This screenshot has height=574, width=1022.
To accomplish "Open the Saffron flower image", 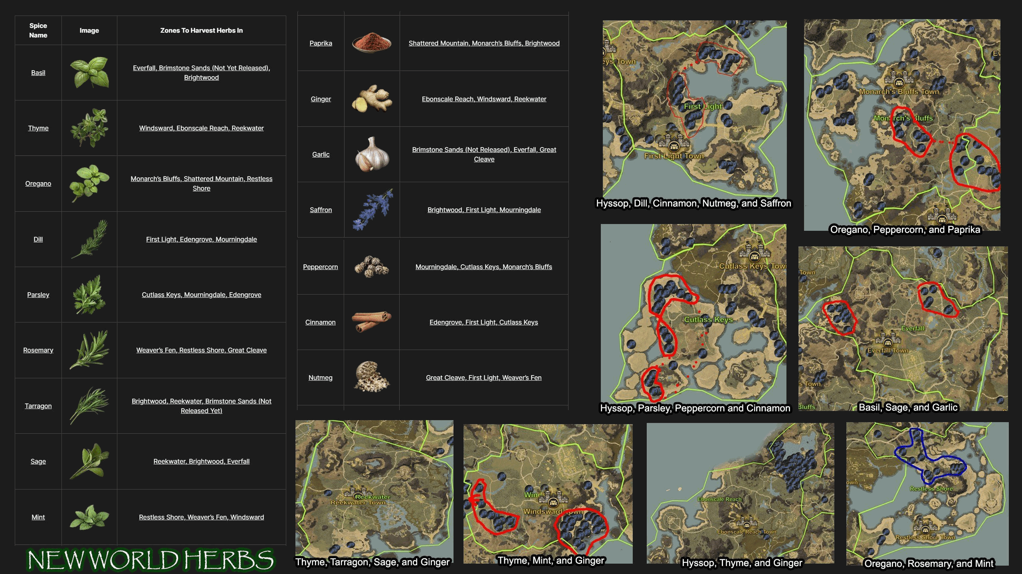I will coord(372,210).
